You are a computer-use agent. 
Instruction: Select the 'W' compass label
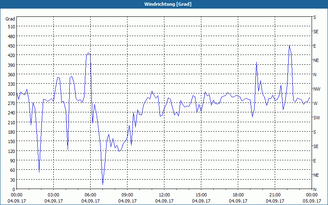[315, 103]
